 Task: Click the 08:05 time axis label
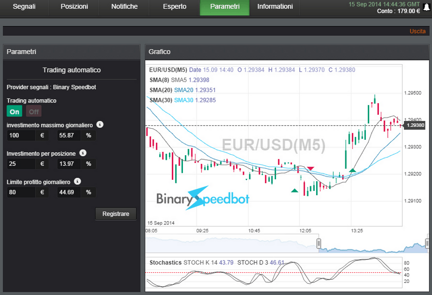tap(151, 231)
